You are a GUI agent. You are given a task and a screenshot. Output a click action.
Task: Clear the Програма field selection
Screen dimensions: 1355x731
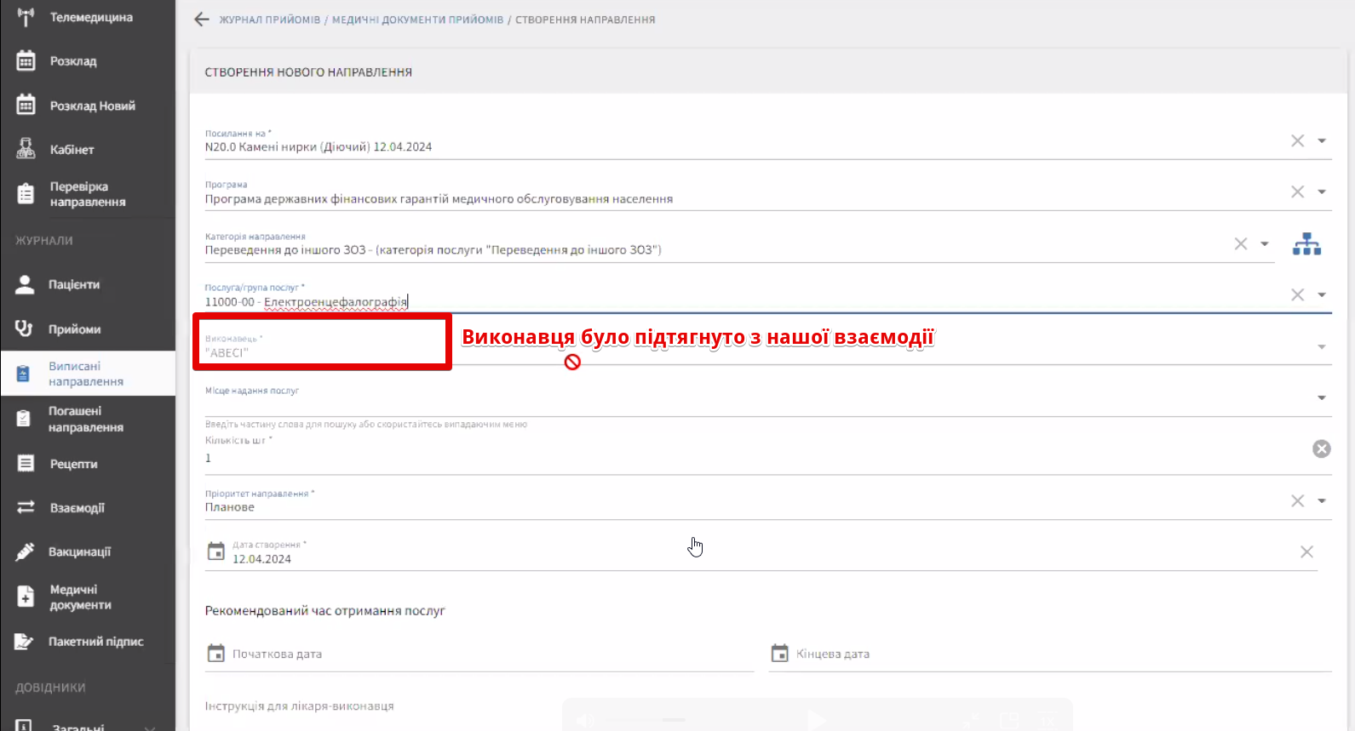[1297, 192]
